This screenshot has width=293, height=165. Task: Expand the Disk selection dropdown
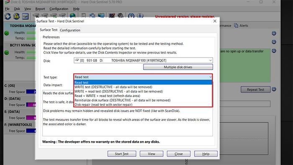click(211, 60)
